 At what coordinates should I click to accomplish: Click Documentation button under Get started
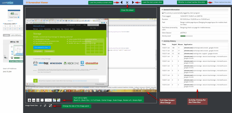point(49,51)
